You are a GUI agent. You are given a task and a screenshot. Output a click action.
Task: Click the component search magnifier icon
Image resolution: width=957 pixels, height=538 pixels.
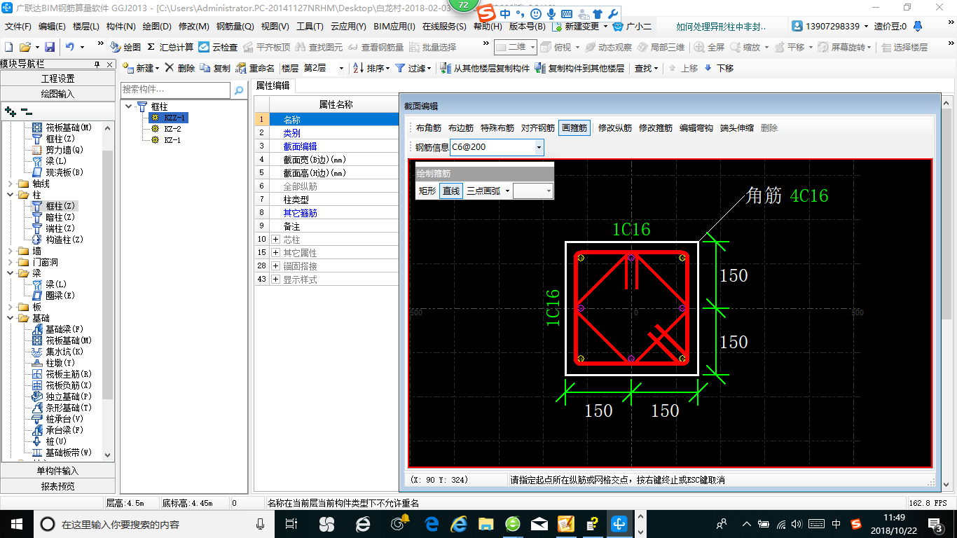pyautogui.click(x=239, y=90)
